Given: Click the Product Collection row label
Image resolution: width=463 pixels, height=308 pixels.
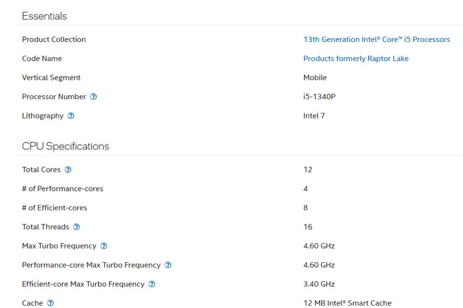Looking at the screenshot, I should pyautogui.click(x=54, y=39).
